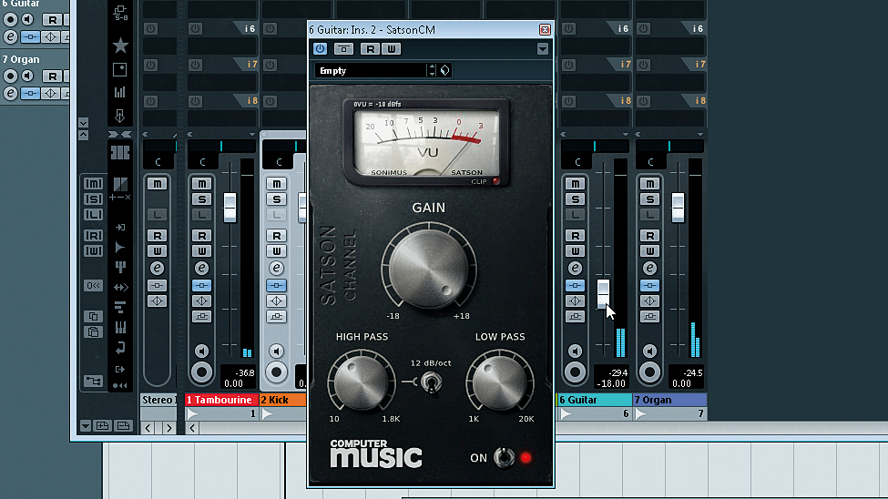Viewport: 888px width, 499px height.
Task: Open Tambourine channel view options dropdown arrow
Action: point(252,134)
